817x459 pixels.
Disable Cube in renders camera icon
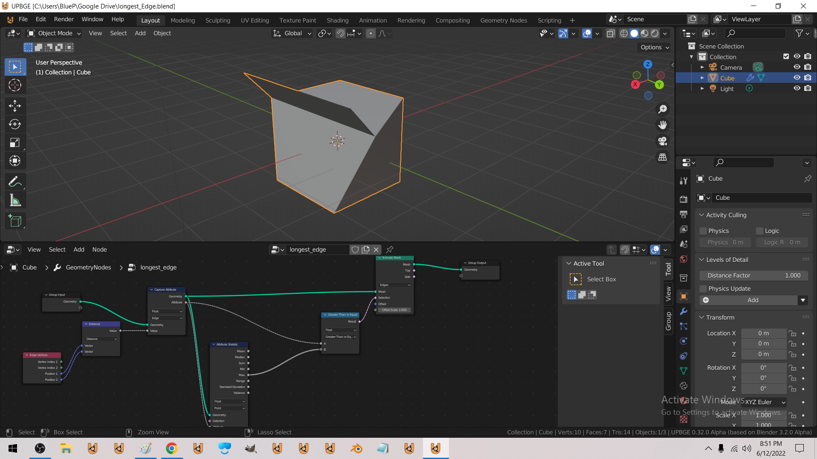click(808, 78)
